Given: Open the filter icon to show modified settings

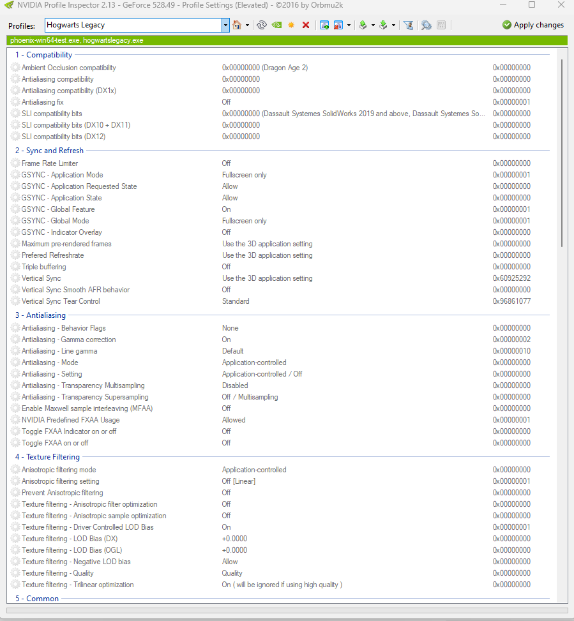Looking at the screenshot, I should coord(409,25).
